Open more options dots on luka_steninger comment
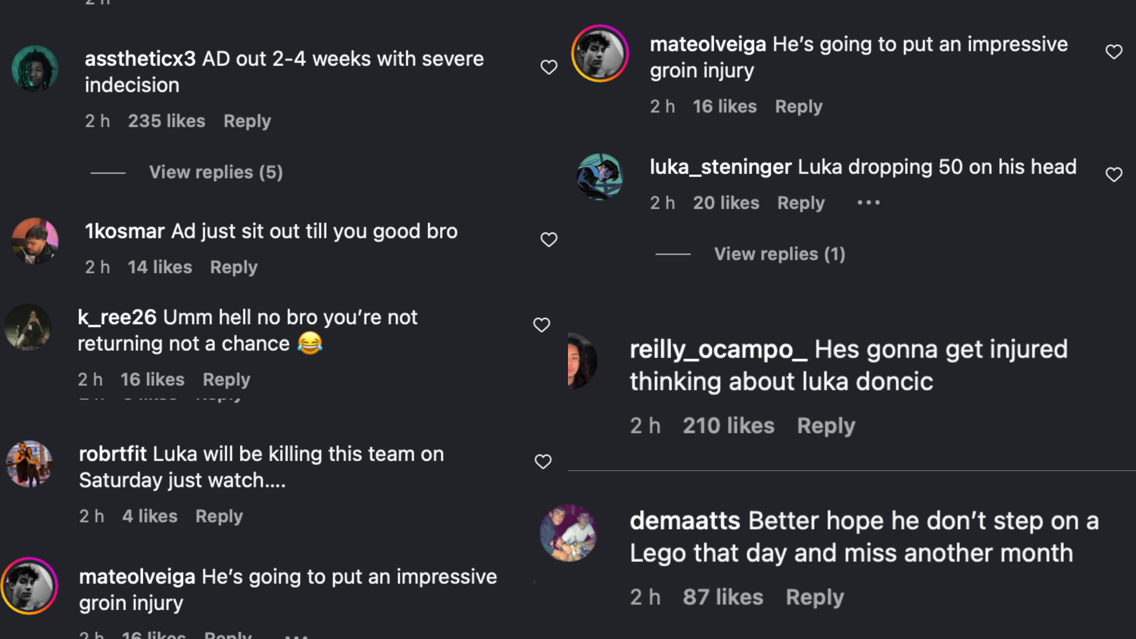This screenshot has height=639, width=1136. tap(868, 203)
